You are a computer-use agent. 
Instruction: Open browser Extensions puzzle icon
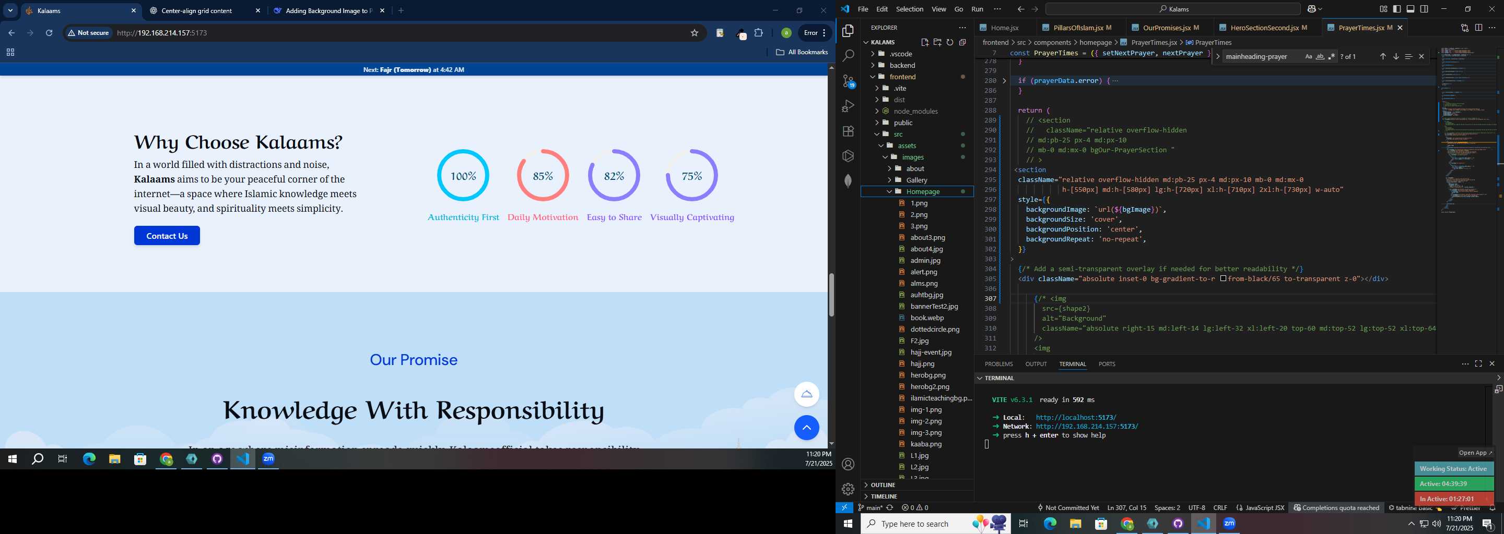click(x=758, y=33)
